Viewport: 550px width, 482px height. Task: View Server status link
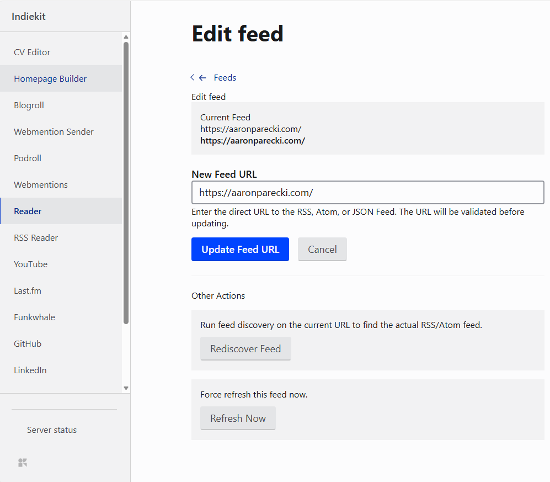coord(52,430)
